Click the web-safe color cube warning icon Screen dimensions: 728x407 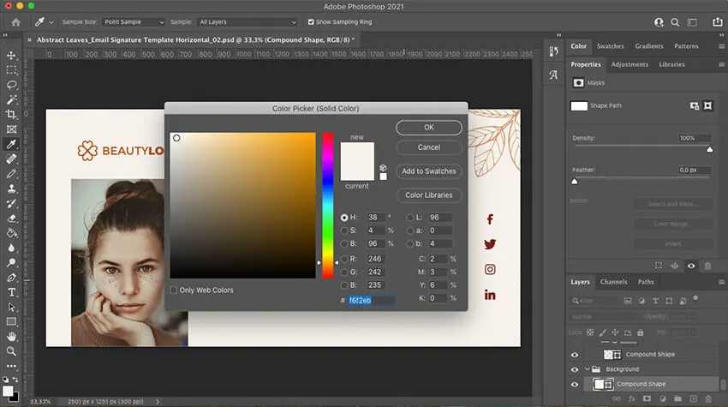383,168
